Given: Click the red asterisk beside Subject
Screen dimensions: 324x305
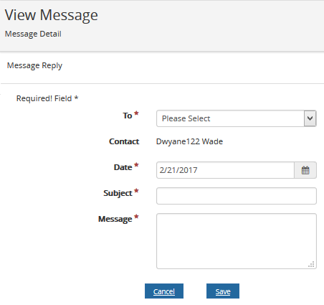Looking at the screenshot, I should (x=136, y=191).
